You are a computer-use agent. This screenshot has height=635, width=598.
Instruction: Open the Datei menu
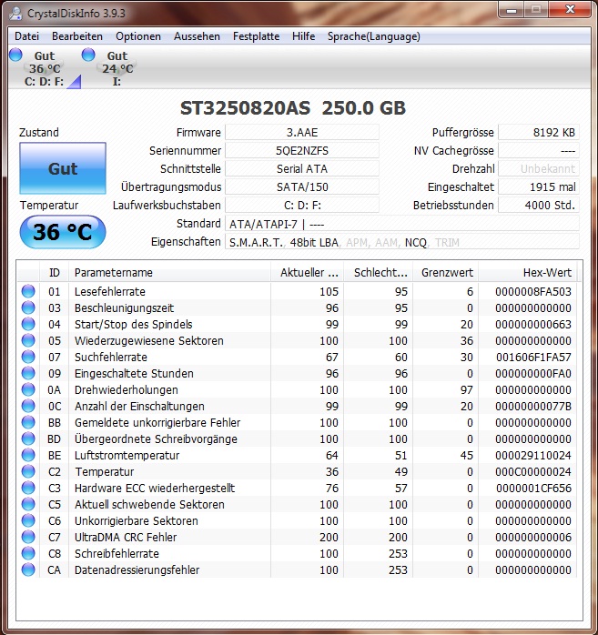26,36
